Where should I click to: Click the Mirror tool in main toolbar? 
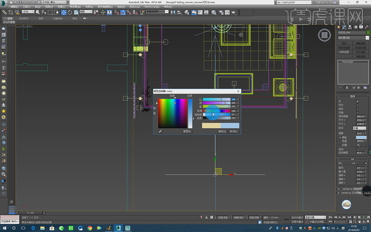tap(174, 12)
